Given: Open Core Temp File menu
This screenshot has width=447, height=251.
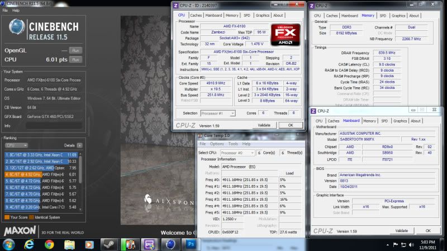Looking at the screenshot, I should (x=203, y=144).
